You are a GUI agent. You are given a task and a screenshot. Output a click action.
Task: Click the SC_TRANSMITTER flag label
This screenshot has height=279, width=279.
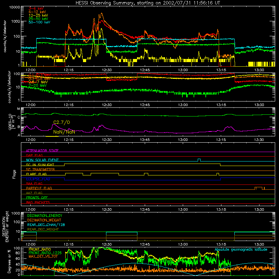pyautogui.click(x=40, y=169)
